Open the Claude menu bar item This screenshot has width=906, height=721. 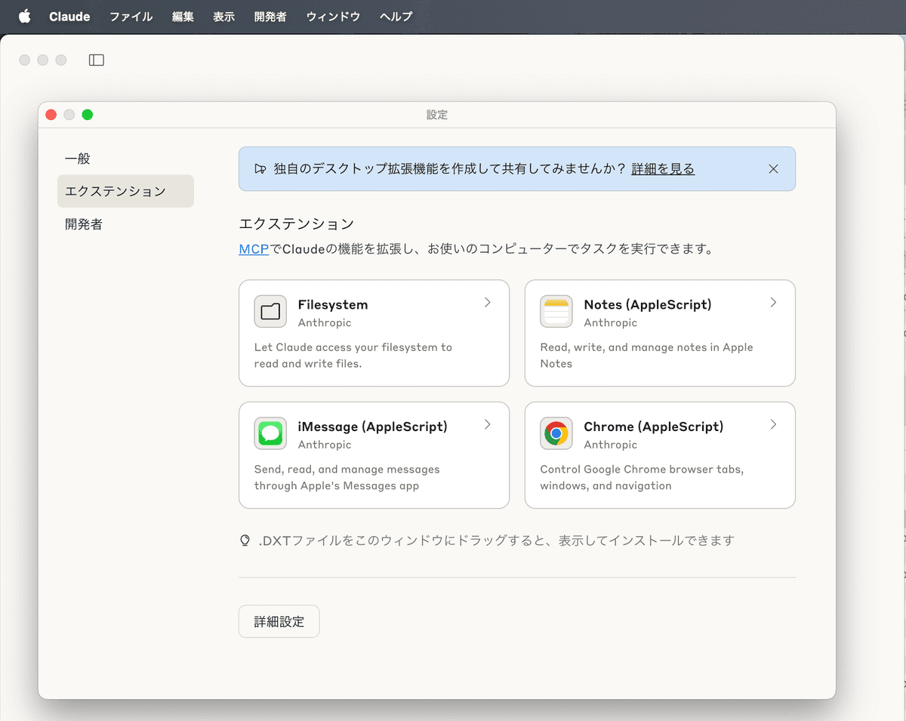click(x=69, y=16)
